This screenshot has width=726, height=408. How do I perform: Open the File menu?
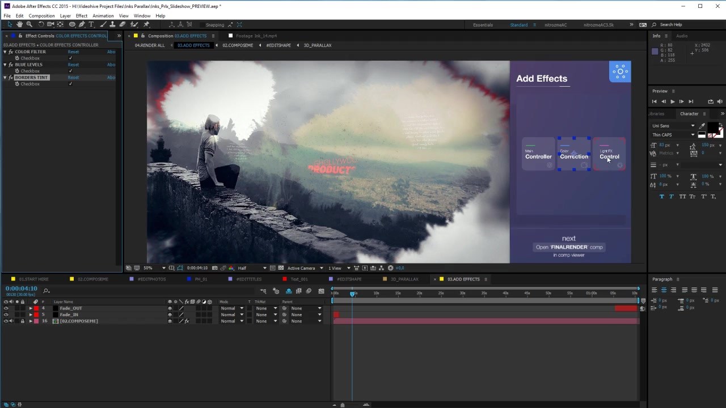pyautogui.click(x=7, y=16)
